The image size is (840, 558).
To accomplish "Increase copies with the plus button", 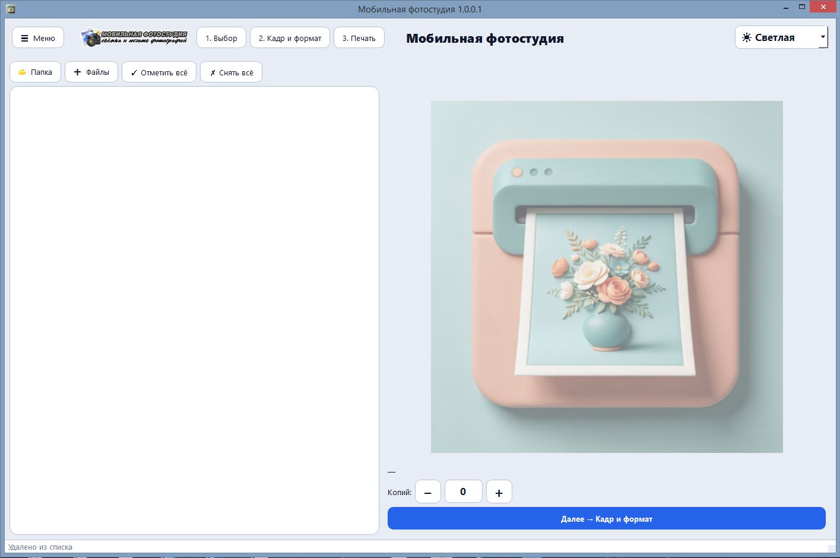I will click(499, 492).
